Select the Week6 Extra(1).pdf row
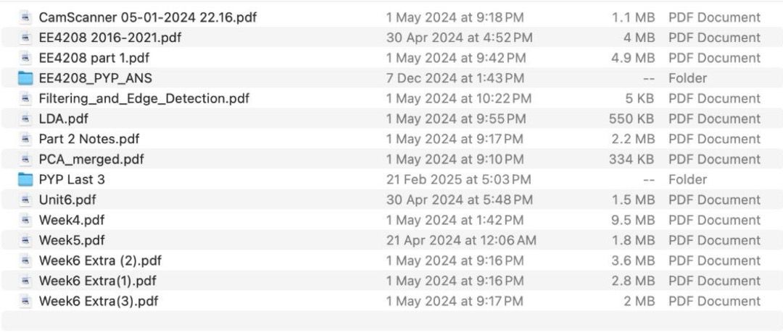Image resolution: width=783 pixels, height=332 pixels. click(391, 281)
